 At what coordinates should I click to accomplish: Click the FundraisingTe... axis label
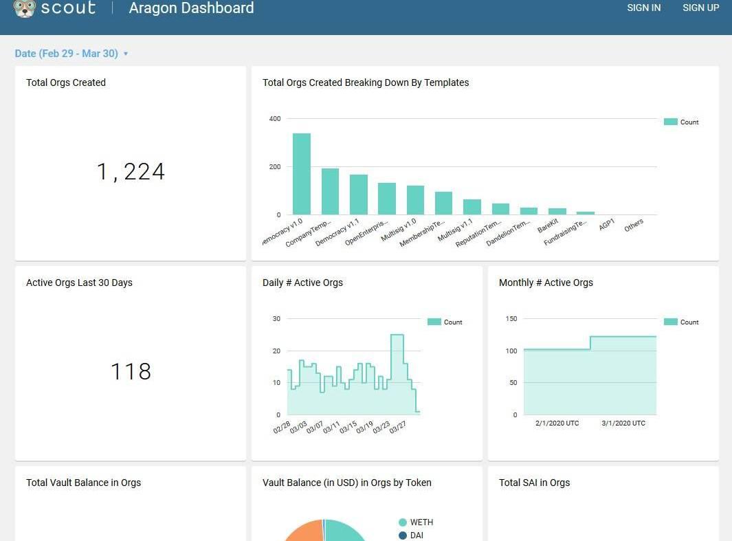pos(565,232)
